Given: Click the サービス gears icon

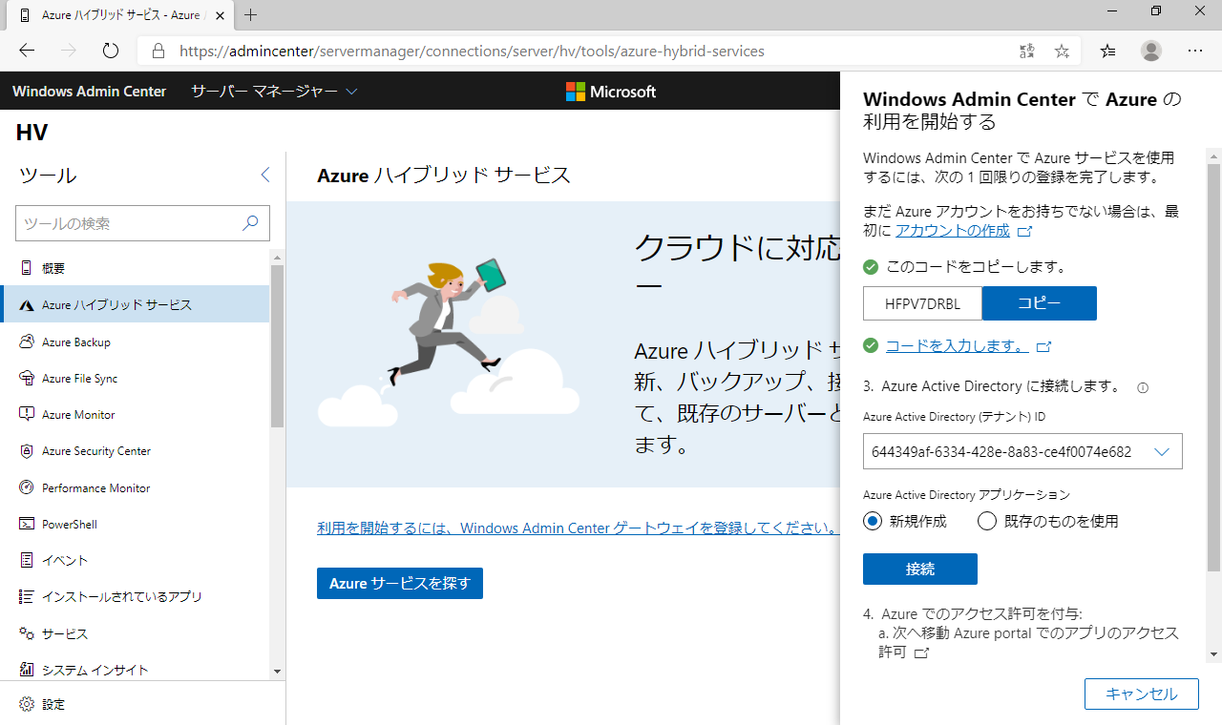Looking at the screenshot, I should pyautogui.click(x=26, y=633).
